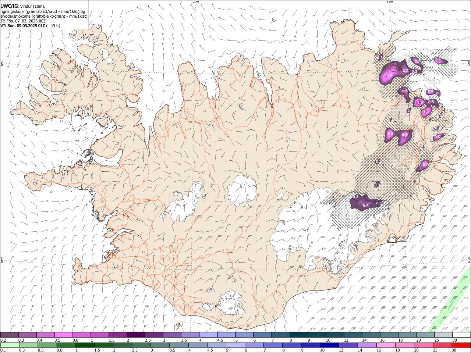Click the UWC/IG title text
This screenshot has height=353, width=471.
click(9, 6)
